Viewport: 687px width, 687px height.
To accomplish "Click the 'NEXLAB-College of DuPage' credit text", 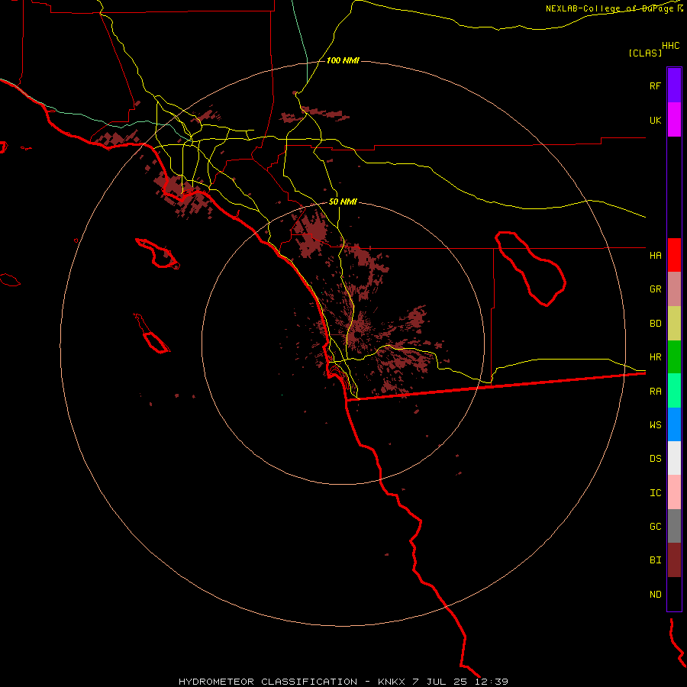I will coord(609,8).
